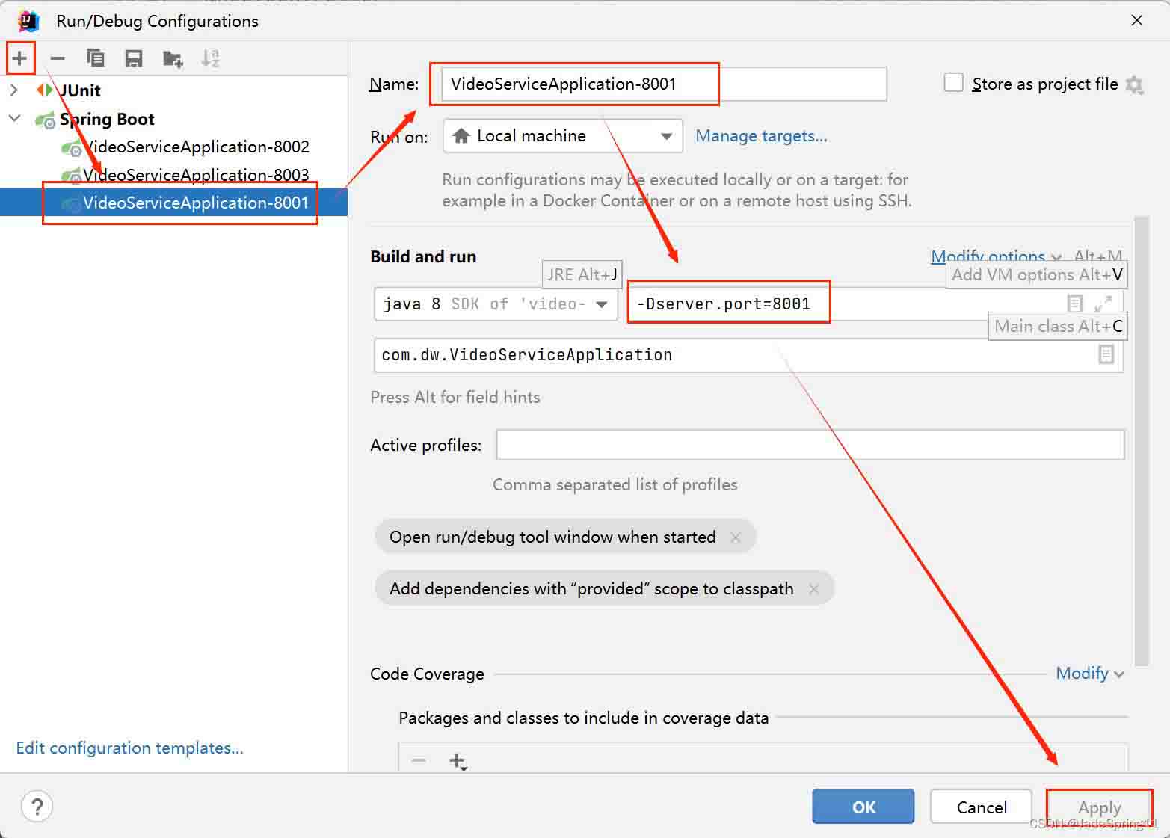Expand the VM options field editor icon

click(1103, 304)
